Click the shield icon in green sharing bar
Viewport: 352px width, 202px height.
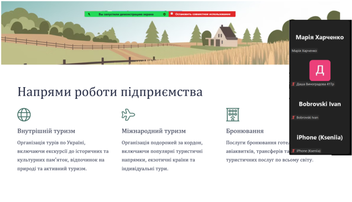pos(164,14)
